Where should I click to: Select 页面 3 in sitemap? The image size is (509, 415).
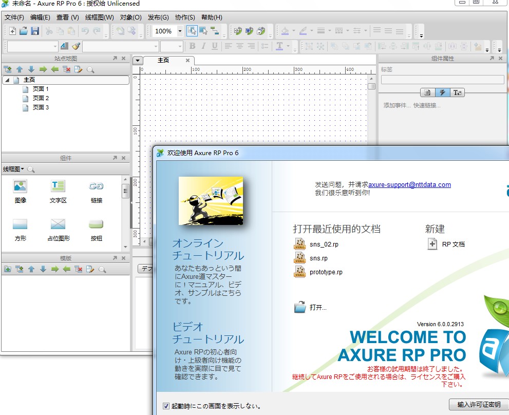pyautogui.click(x=40, y=107)
